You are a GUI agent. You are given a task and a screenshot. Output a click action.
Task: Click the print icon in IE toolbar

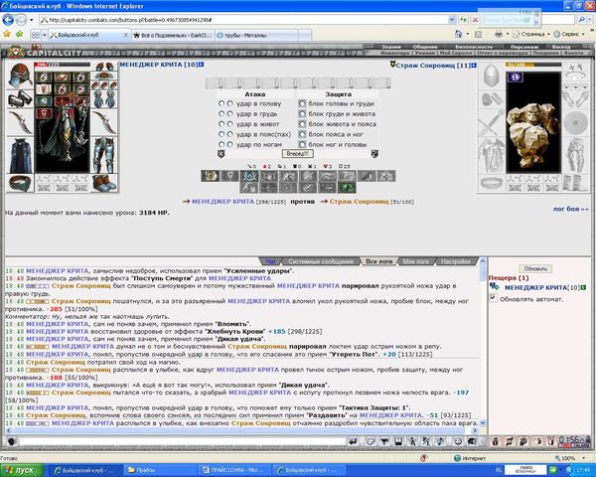click(499, 34)
